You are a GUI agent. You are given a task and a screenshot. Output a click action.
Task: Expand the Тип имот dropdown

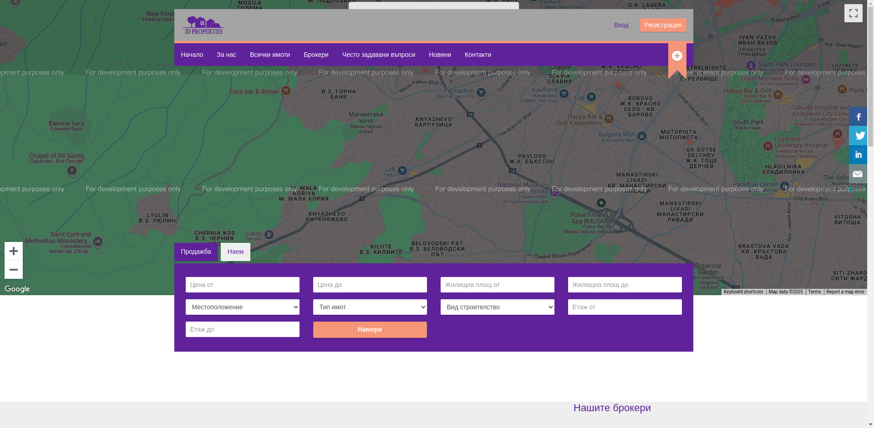(x=370, y=307)
